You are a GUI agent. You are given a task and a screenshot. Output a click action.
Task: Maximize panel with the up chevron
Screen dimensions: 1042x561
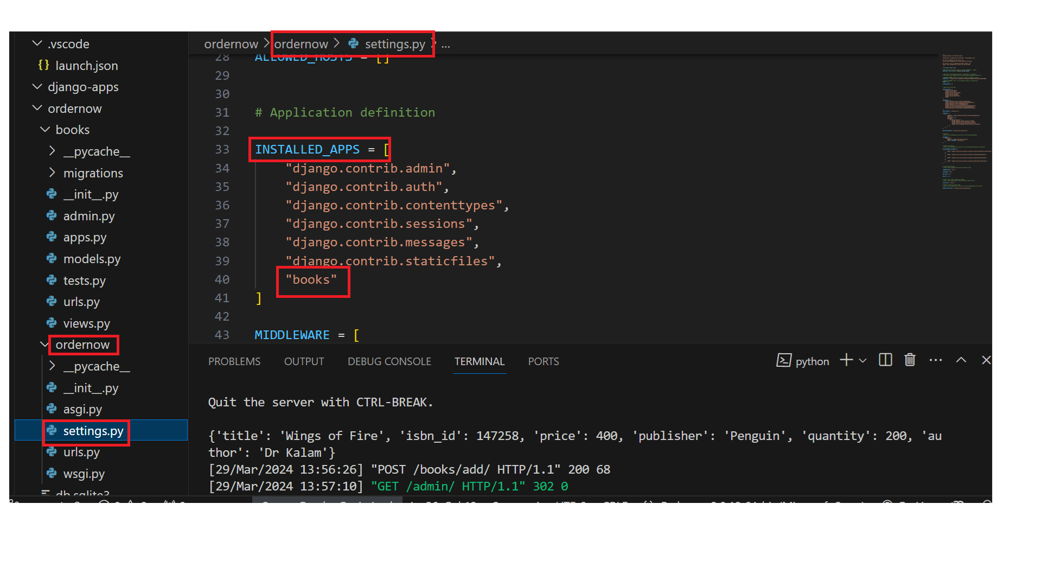point(961,360)
